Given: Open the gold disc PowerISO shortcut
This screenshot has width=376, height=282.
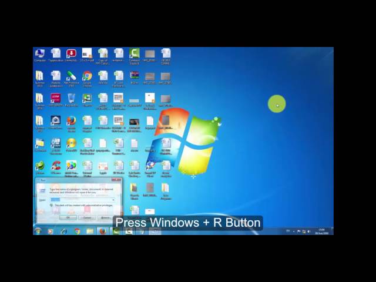Looking at the screenshot, I should (71, 145).
